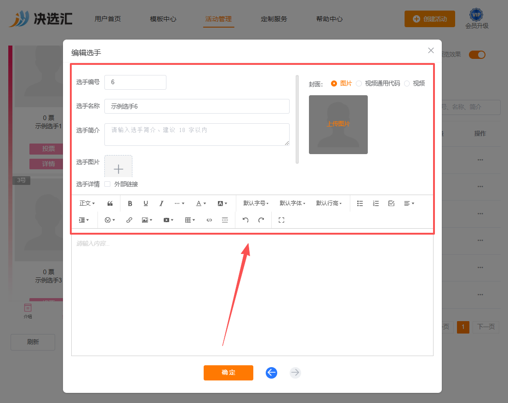Insert a blockquote with the quote icon
The width and height of the screenshot is (508, 403).
pos(110,203)
